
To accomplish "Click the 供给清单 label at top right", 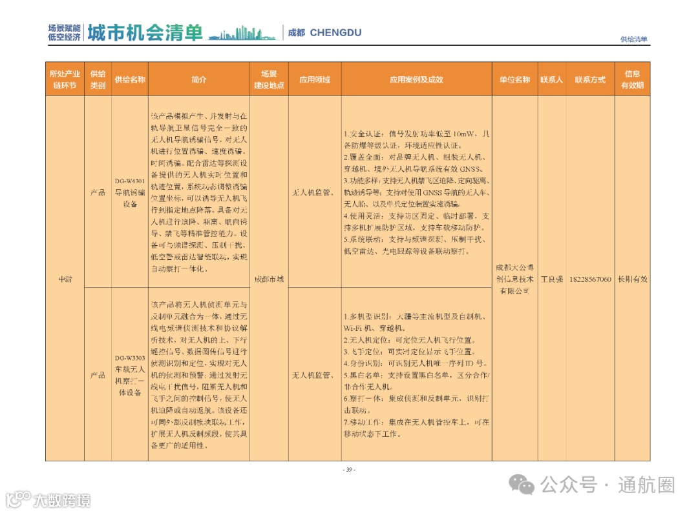I will (x=634, y=39).
